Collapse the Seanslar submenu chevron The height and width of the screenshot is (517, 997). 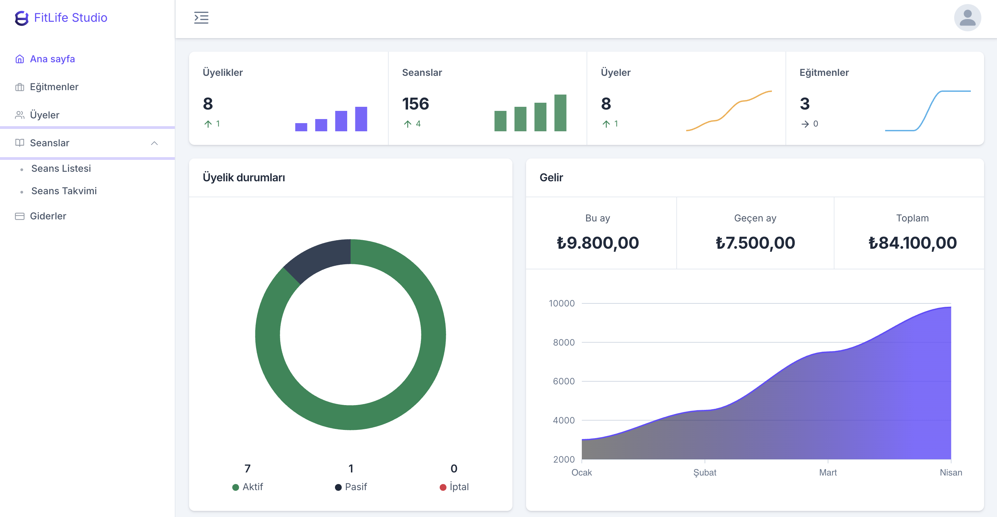pyautogui.click(x=155, y=143)
